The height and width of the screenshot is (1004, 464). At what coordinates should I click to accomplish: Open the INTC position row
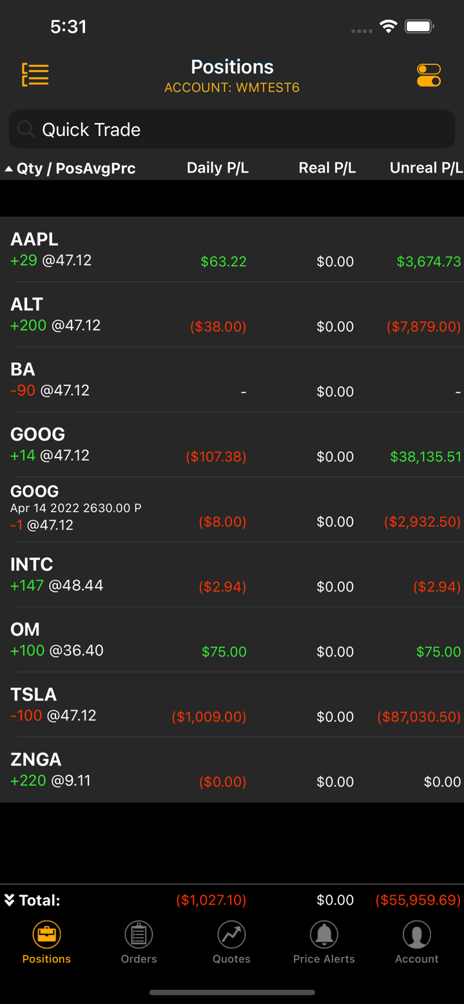pyautogui.click(x=232, y=575)
